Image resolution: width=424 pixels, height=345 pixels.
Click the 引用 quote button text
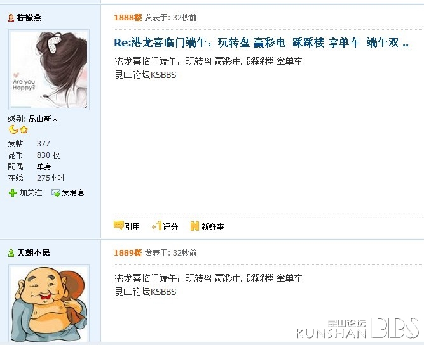point(132,226)
